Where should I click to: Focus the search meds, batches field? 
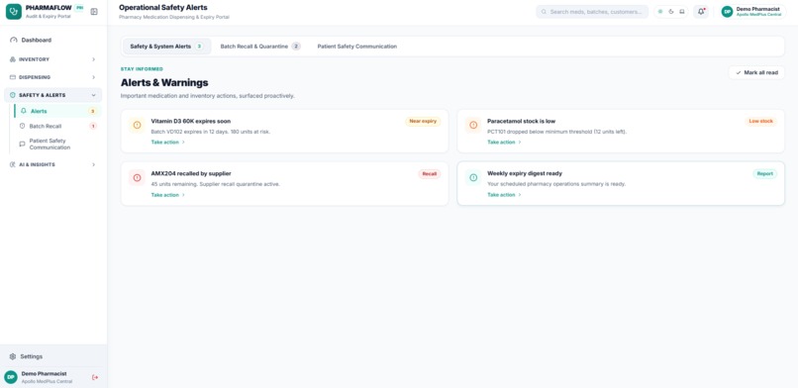tap(592, 12)
